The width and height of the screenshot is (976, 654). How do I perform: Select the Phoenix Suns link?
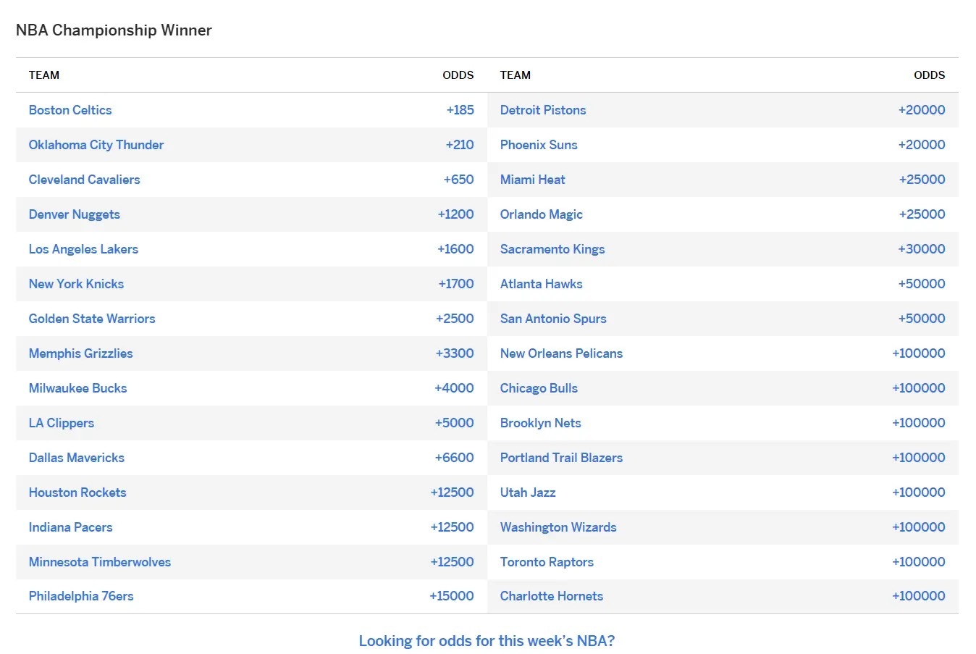(x=539, y=145)
